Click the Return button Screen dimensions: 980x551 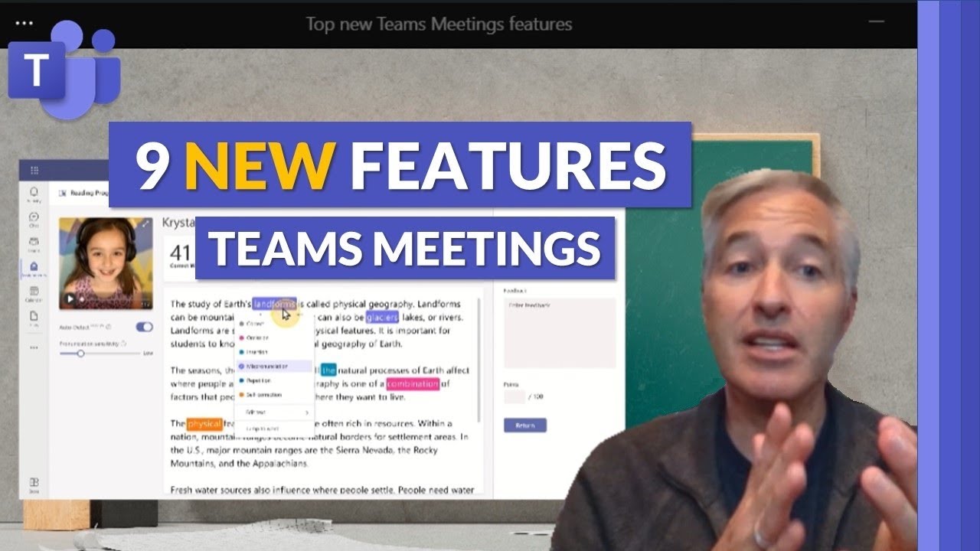pos(525,425)
